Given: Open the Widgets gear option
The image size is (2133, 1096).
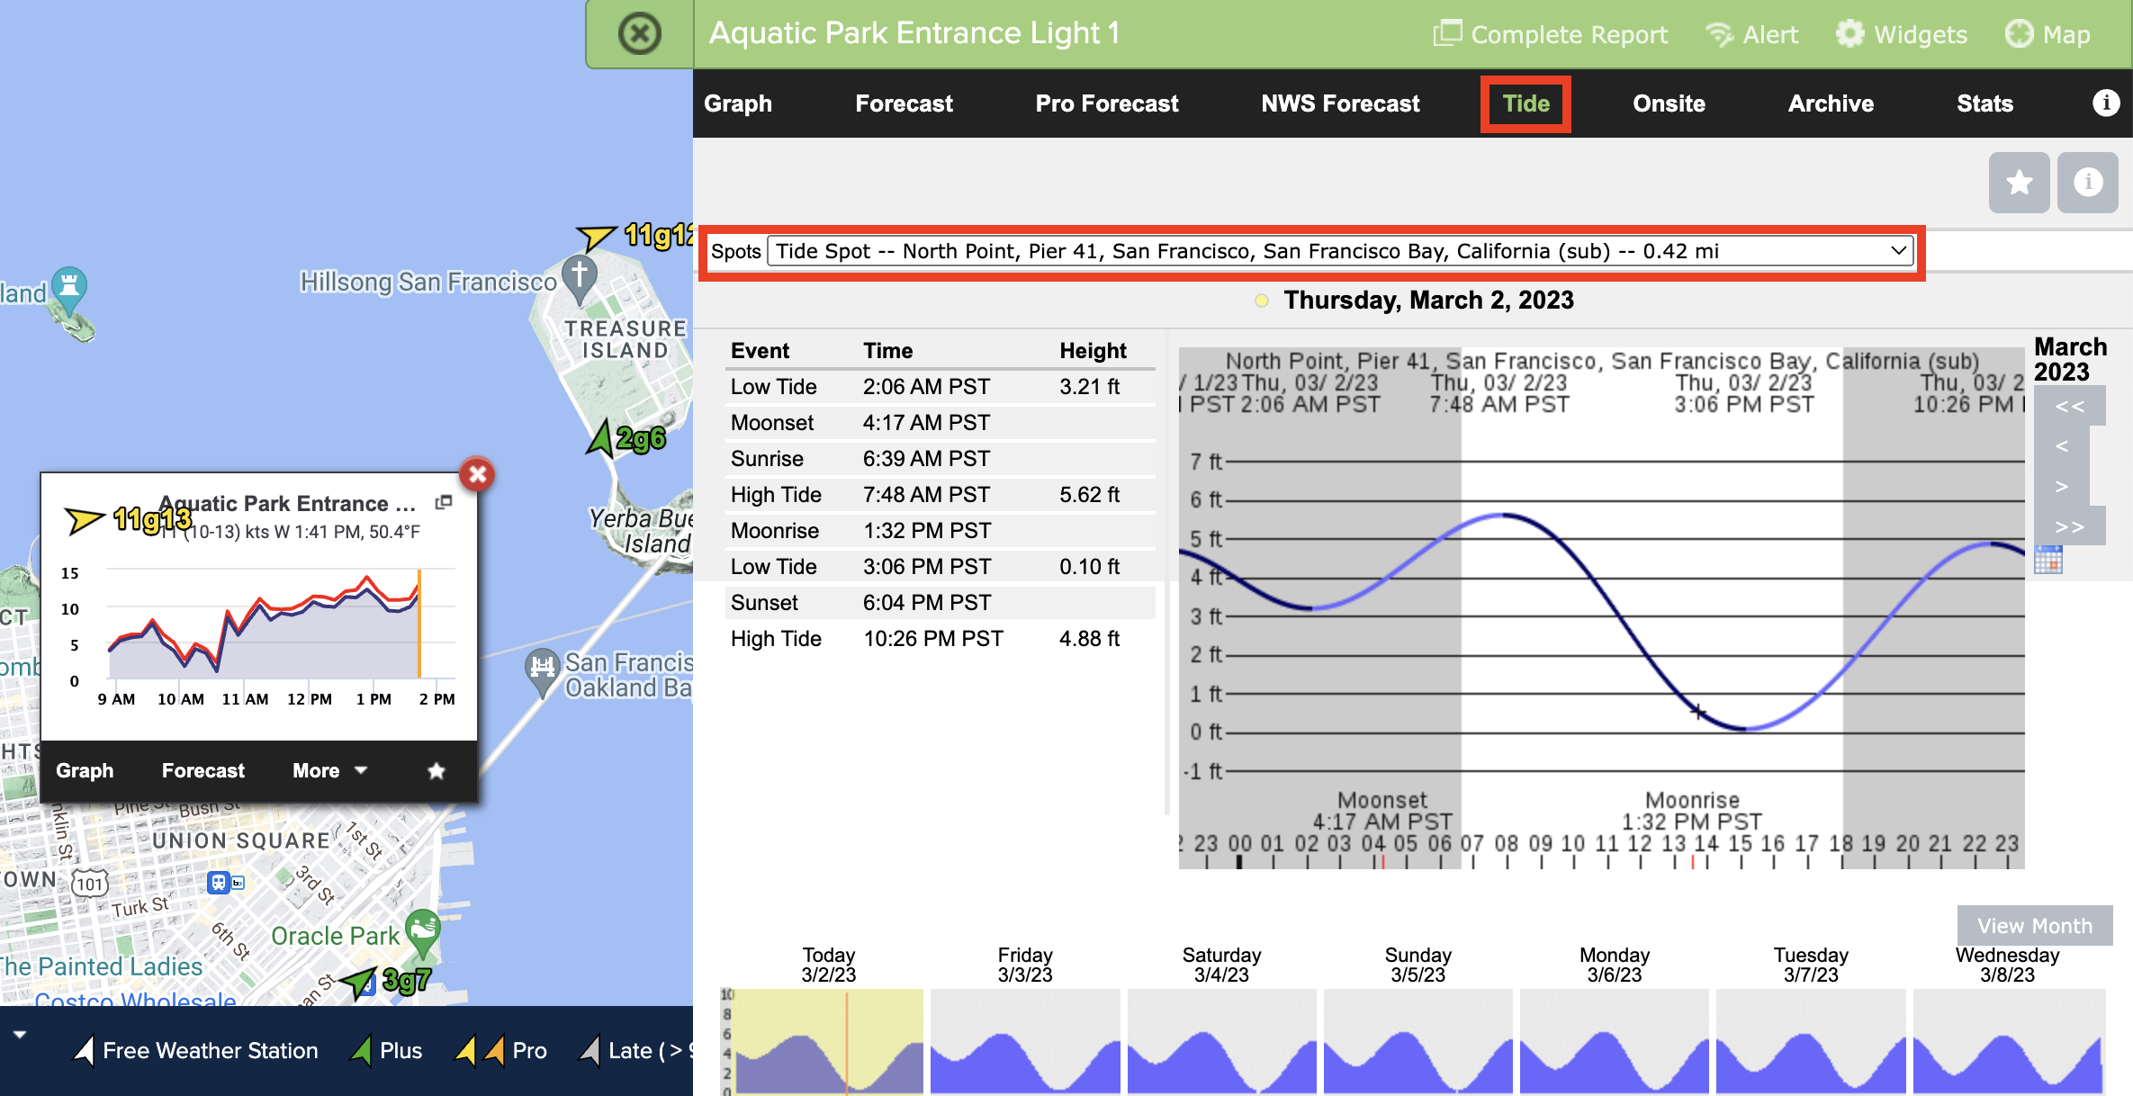Looking at the screenshot, I should (x=1902, y=34).
